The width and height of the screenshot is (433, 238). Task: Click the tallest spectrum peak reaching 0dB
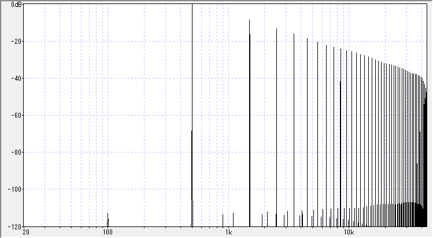click(192, 116)
